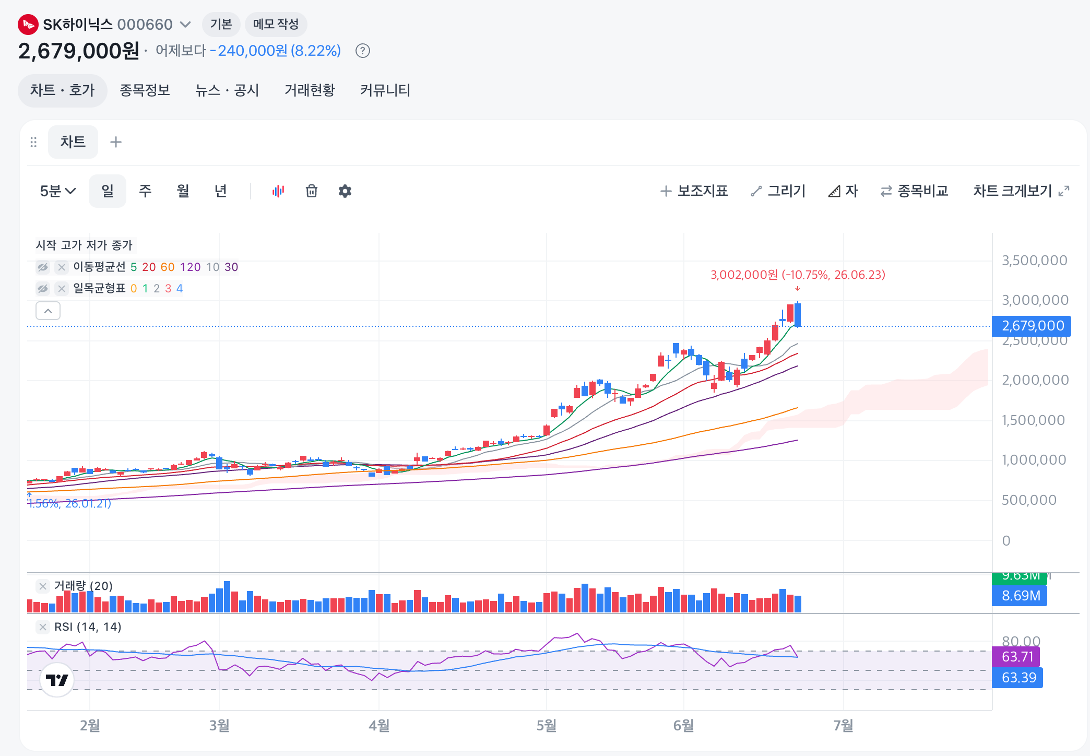1090x756 pixels.
Task: Click the purple 120 moving average color label
Action: (x=190, y=267)
